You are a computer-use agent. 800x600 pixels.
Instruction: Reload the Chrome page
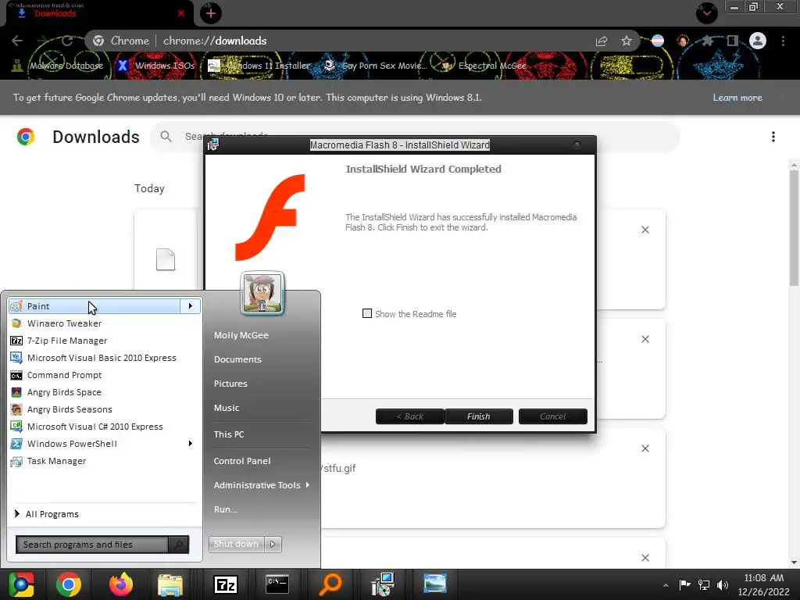(x=67, y=41)
